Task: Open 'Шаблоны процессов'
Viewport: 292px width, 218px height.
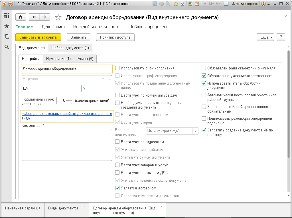Action: [x=148, y=27]
